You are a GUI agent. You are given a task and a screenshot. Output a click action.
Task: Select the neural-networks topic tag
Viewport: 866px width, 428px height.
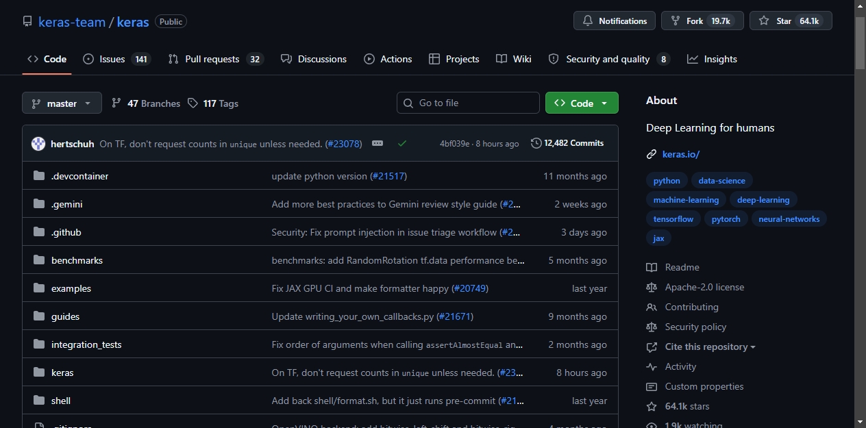[x=789, y=219]
